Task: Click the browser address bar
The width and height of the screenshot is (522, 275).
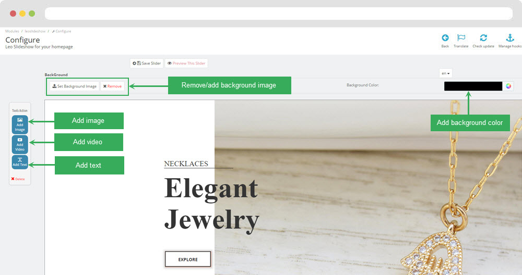Action: pyautogui.click(x=279, y=14)
